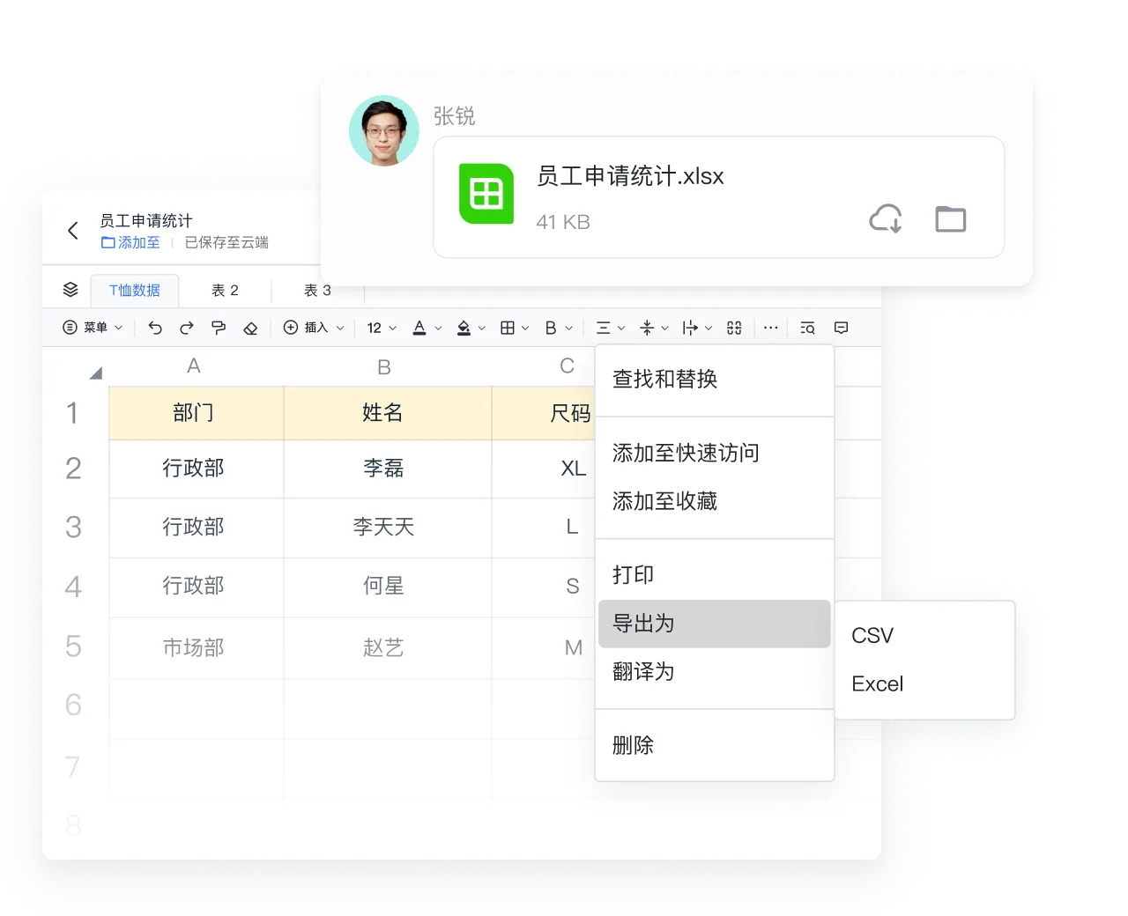This screenshot has width=1128, height=916.
Task: Select the format painter tool
Action: coord(219,328)
